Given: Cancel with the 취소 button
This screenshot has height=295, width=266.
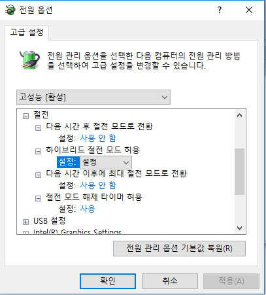Looking at the screenshot, I should pos(170,281).
